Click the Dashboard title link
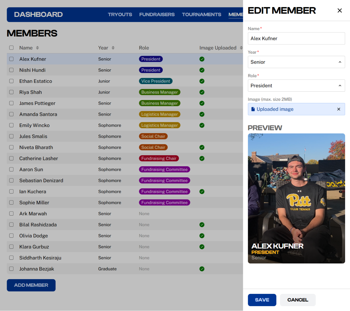The width and height of the screenshot is (350, 311). [x=38, y=14]
